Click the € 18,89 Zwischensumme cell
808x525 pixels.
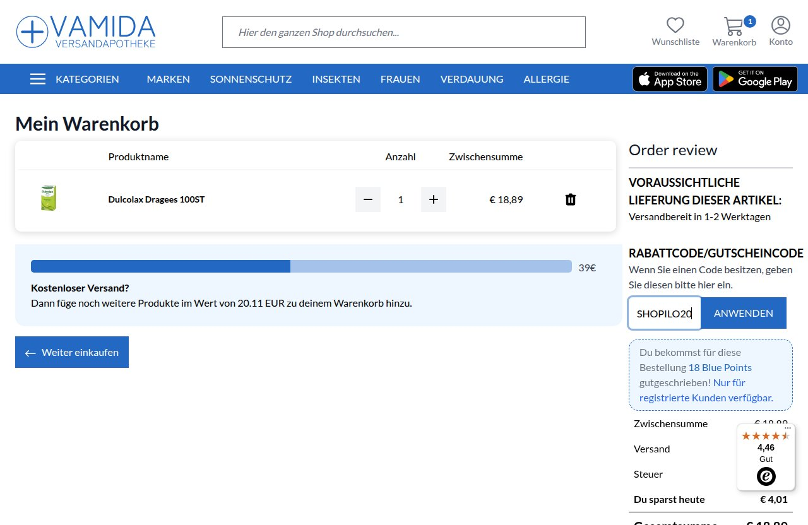(506, 199)
